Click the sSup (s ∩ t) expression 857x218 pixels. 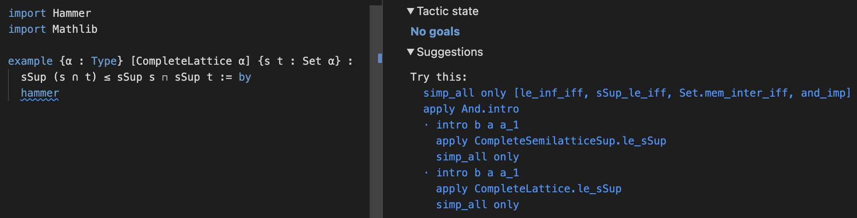pos(58,77)
